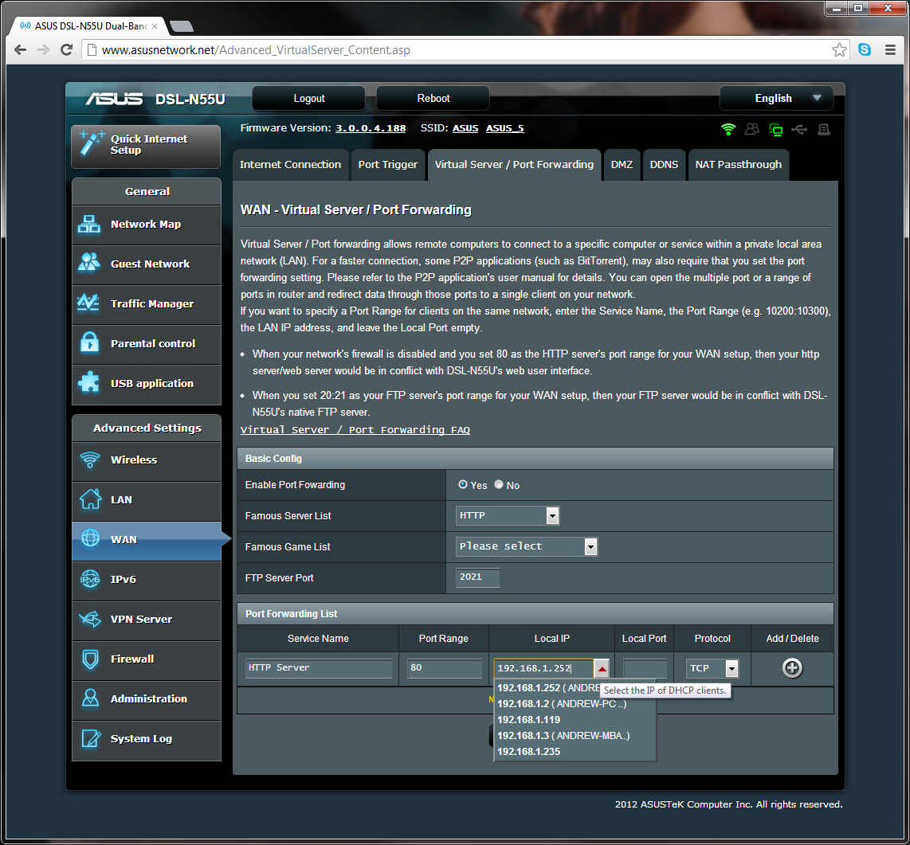
Task: Select No for Enable Port Forwarding
Action: point(499,484)
